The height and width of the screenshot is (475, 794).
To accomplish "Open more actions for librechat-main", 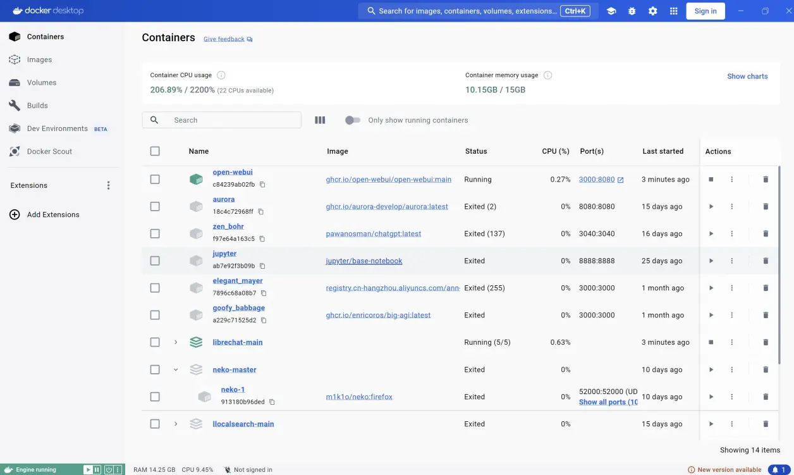I will 732,342.
